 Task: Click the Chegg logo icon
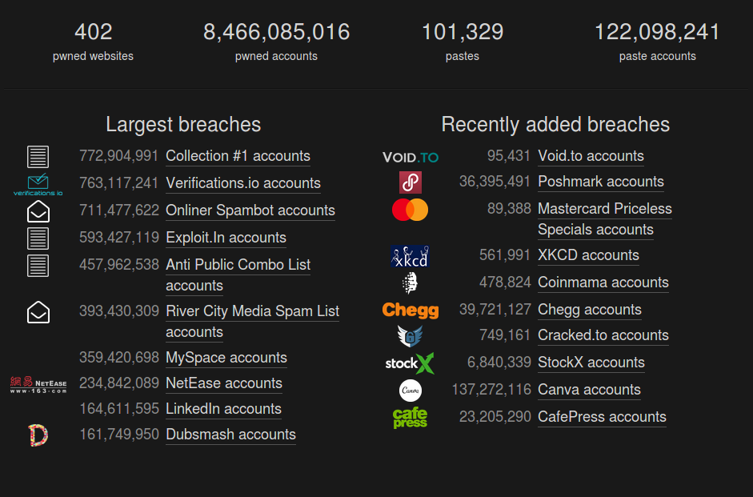(x=411, y=310)
